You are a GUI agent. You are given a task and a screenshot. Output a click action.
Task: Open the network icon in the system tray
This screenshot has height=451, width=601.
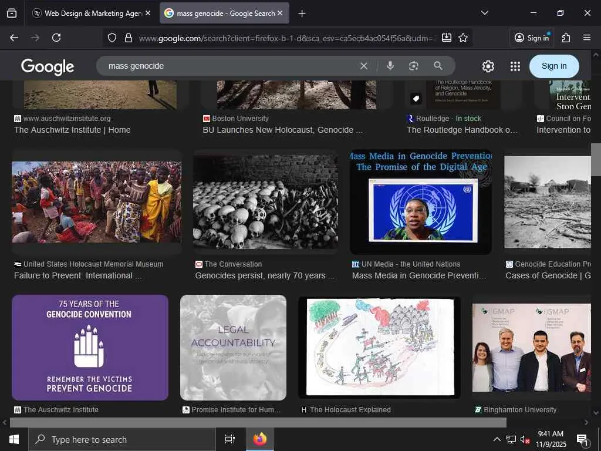click(511, 439)
